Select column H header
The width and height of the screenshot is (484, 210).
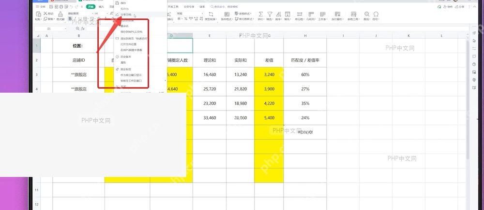pos(305,36)
